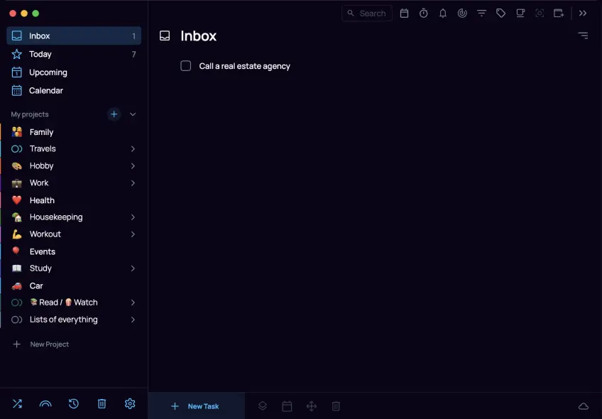Click the New Task button
This screenshot has height=419, width=602.
tap(196, 406)
